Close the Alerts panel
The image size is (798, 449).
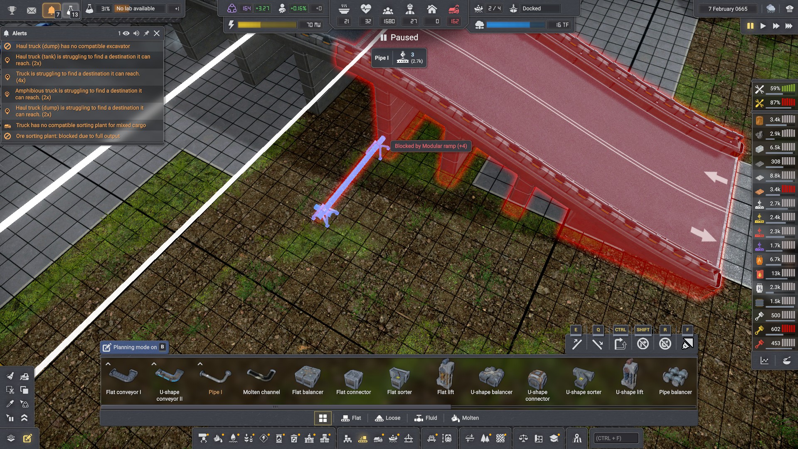157,33
